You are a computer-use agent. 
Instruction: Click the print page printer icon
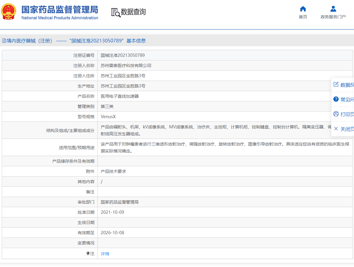(x=336, y=114)
